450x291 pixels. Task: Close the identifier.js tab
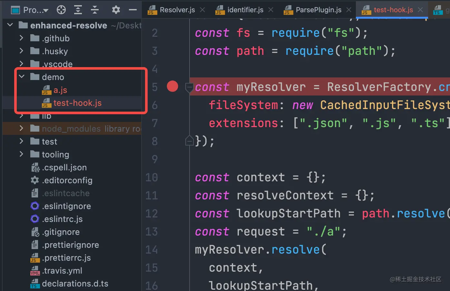click(271, 10)
